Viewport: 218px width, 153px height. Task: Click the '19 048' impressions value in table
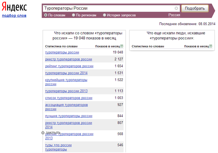118,52
